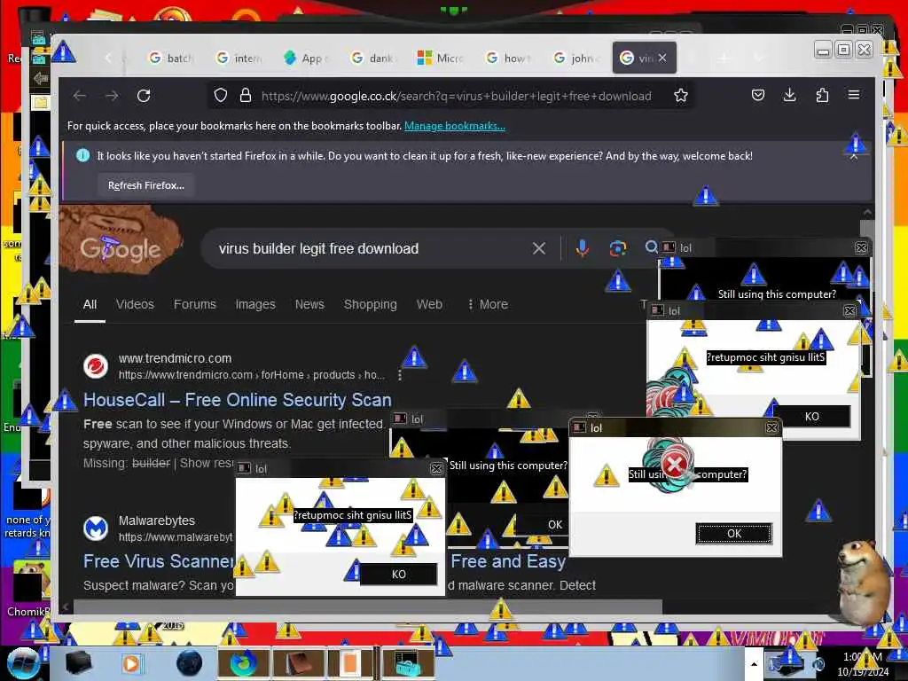Show hidden system tray icons
This screenshot has height=681, width=908.
tap(754, 663)
